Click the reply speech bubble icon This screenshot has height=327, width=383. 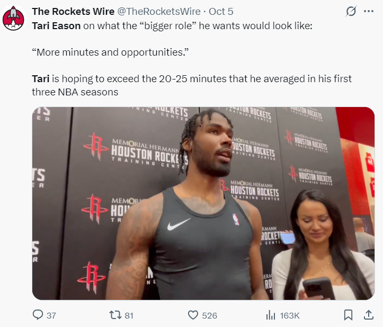(x=38, y=315)
